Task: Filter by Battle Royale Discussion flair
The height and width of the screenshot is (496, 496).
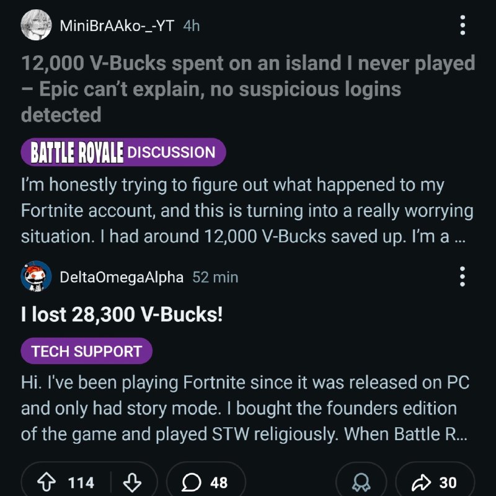Action: [x=123, y=152]
